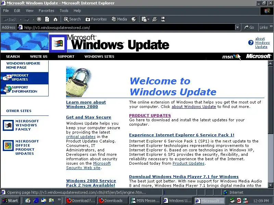The image size is (274, 205).
Task: Open the about Windows Update header link
Action: [262, 42]
